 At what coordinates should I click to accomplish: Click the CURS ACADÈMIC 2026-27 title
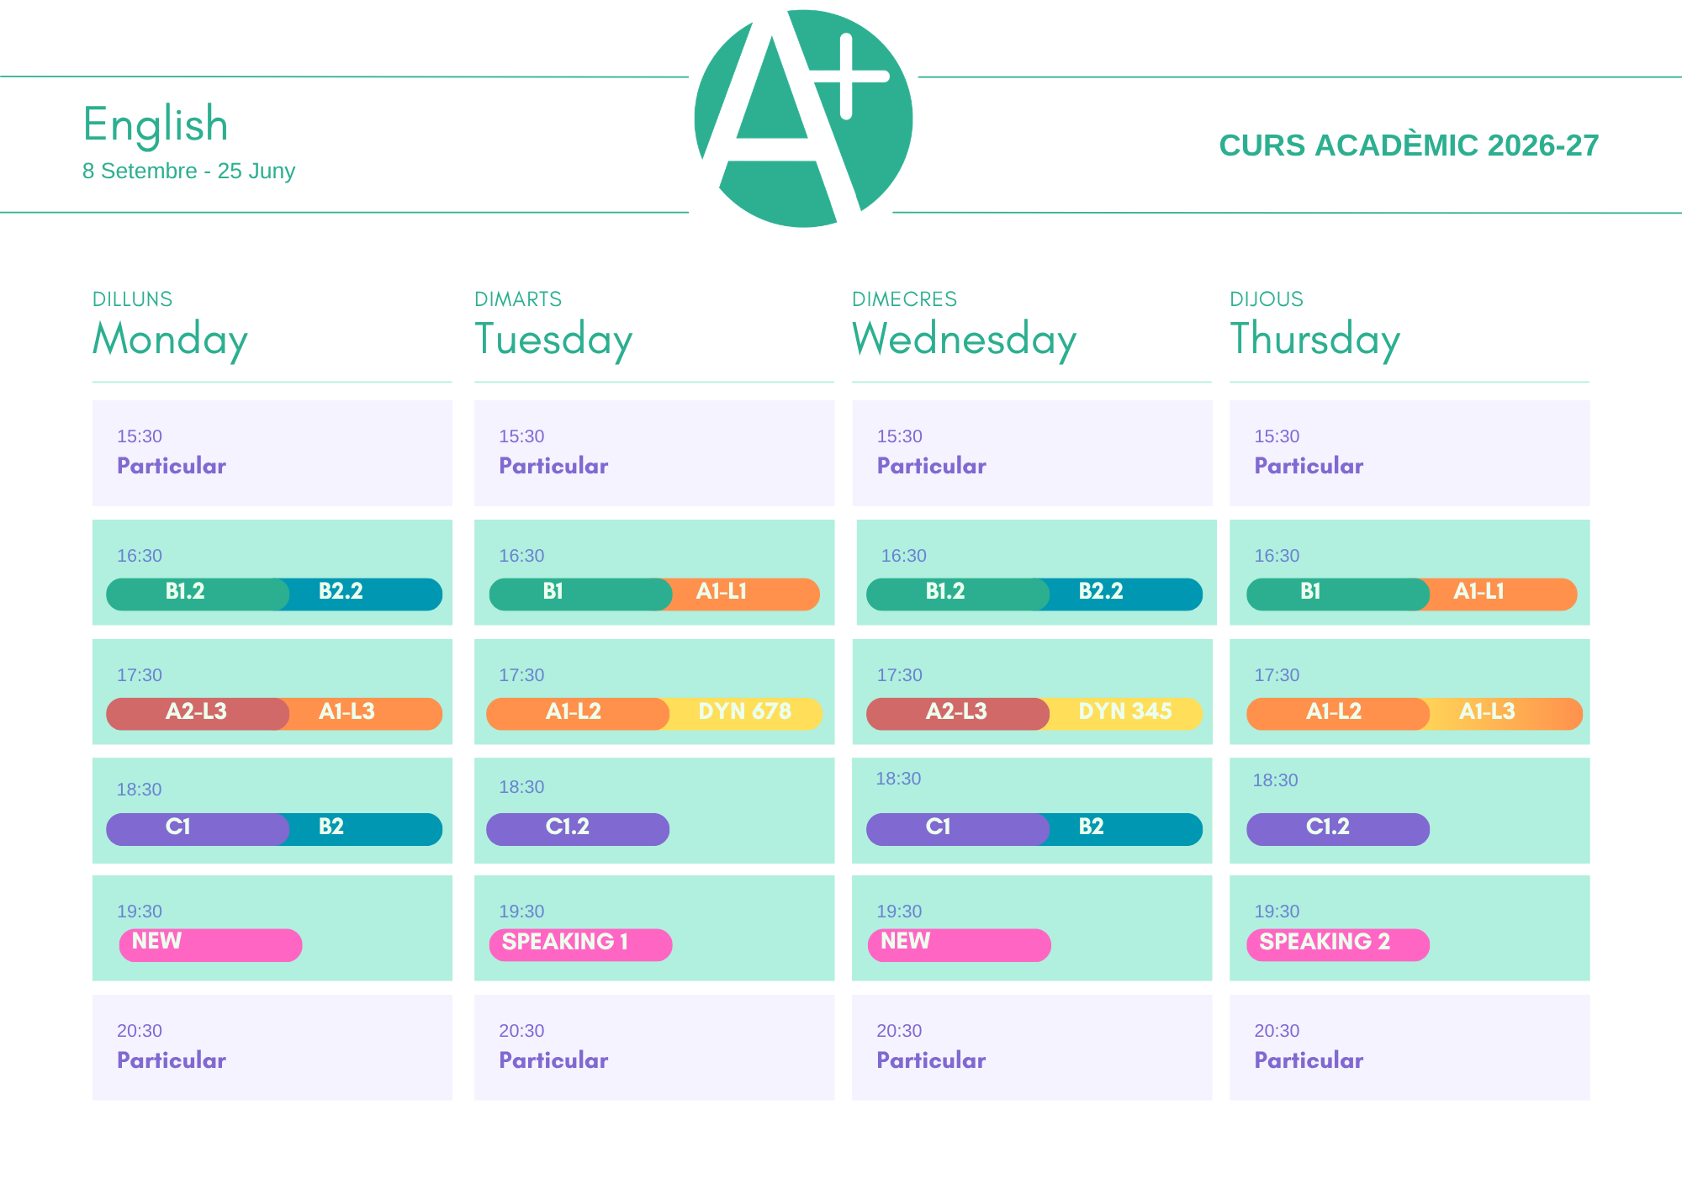(x=1409, y=145)
